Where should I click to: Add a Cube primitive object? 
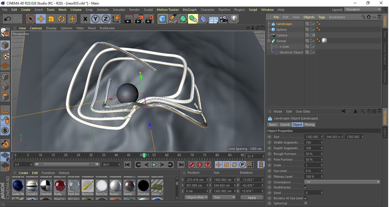pyautogui.click(x=163, y=19)
